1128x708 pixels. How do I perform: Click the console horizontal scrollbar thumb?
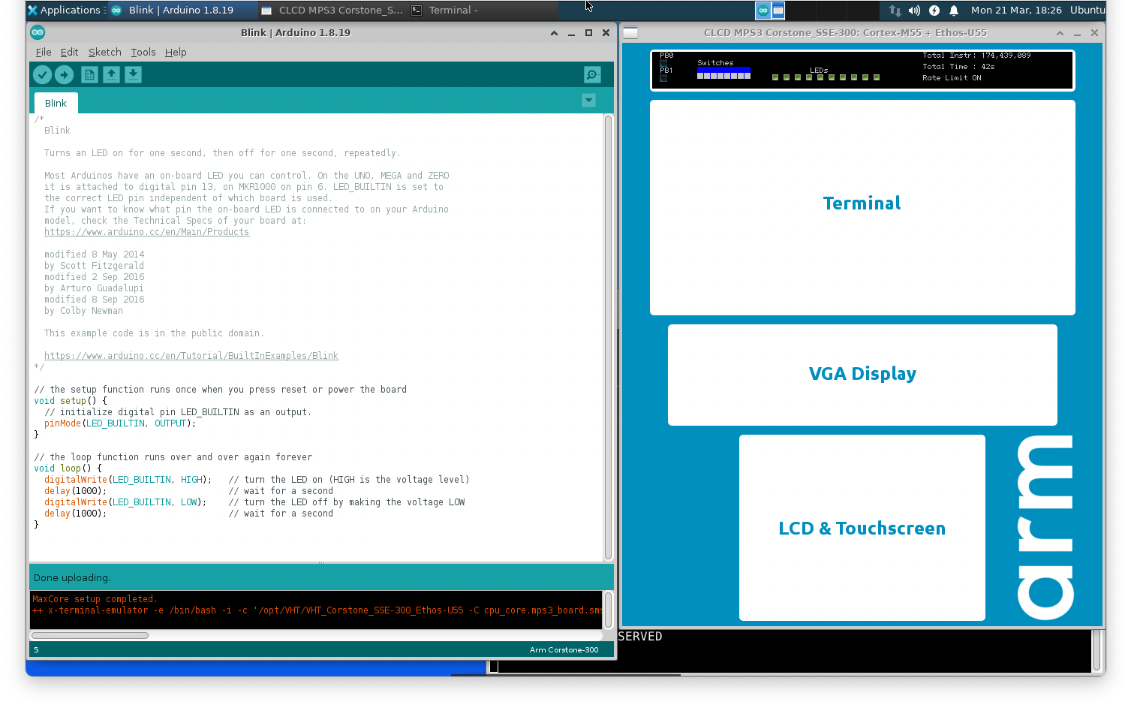(90, 635)
